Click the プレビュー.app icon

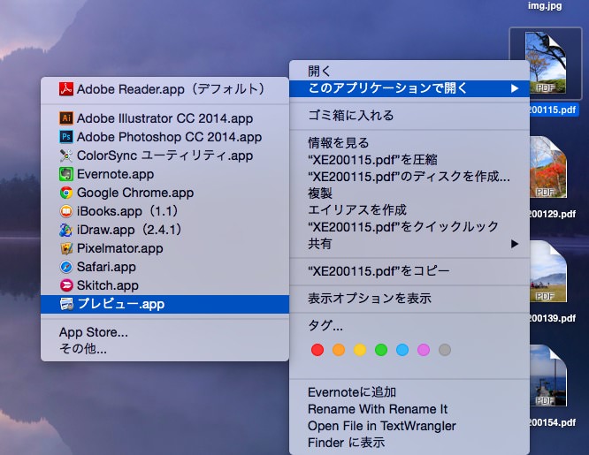point(66,304)
